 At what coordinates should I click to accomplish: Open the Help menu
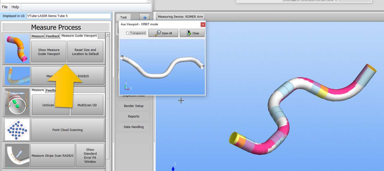pos(15,7)
